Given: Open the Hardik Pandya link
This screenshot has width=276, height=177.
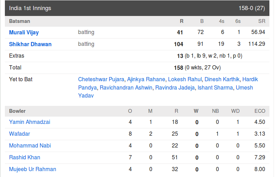Looking at the screenshot, I should [x=250, y=79].
